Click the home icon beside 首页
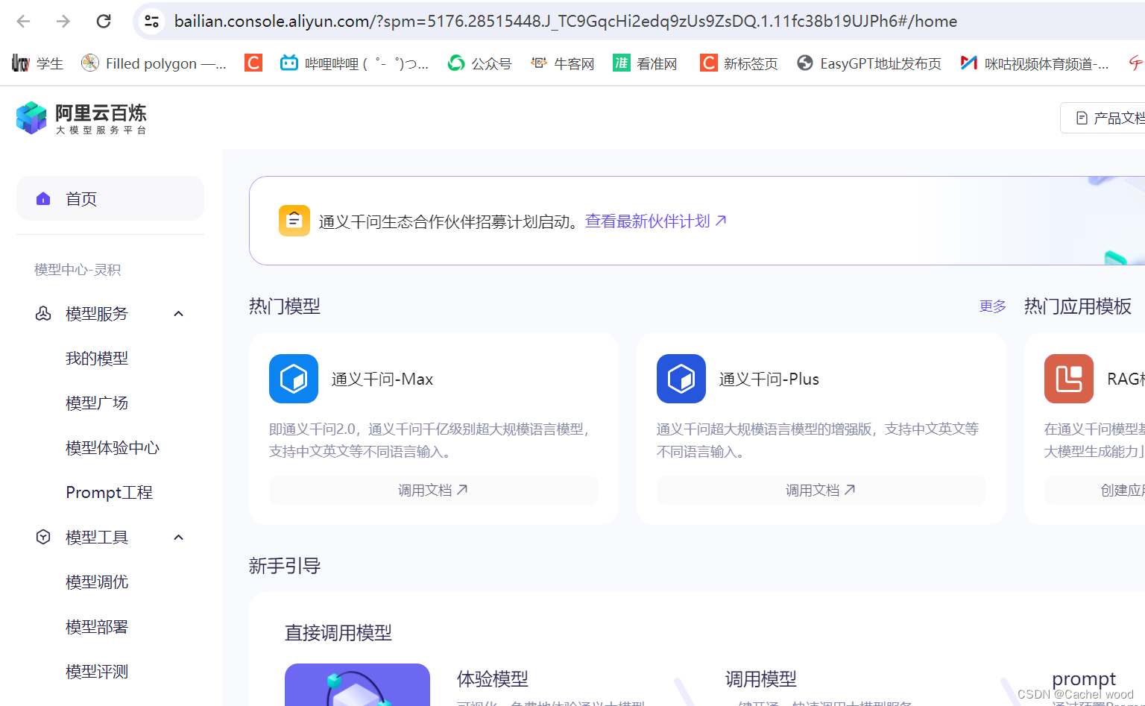The image size is (1145, 706). point(43,198)
